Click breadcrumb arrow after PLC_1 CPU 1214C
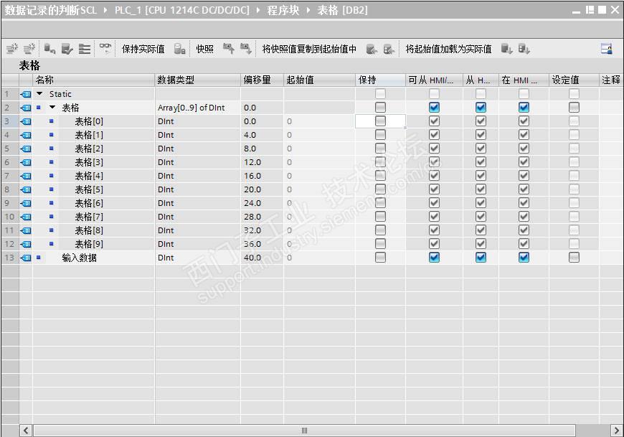This screenshot has height=437, width=624. click(258, 10)
